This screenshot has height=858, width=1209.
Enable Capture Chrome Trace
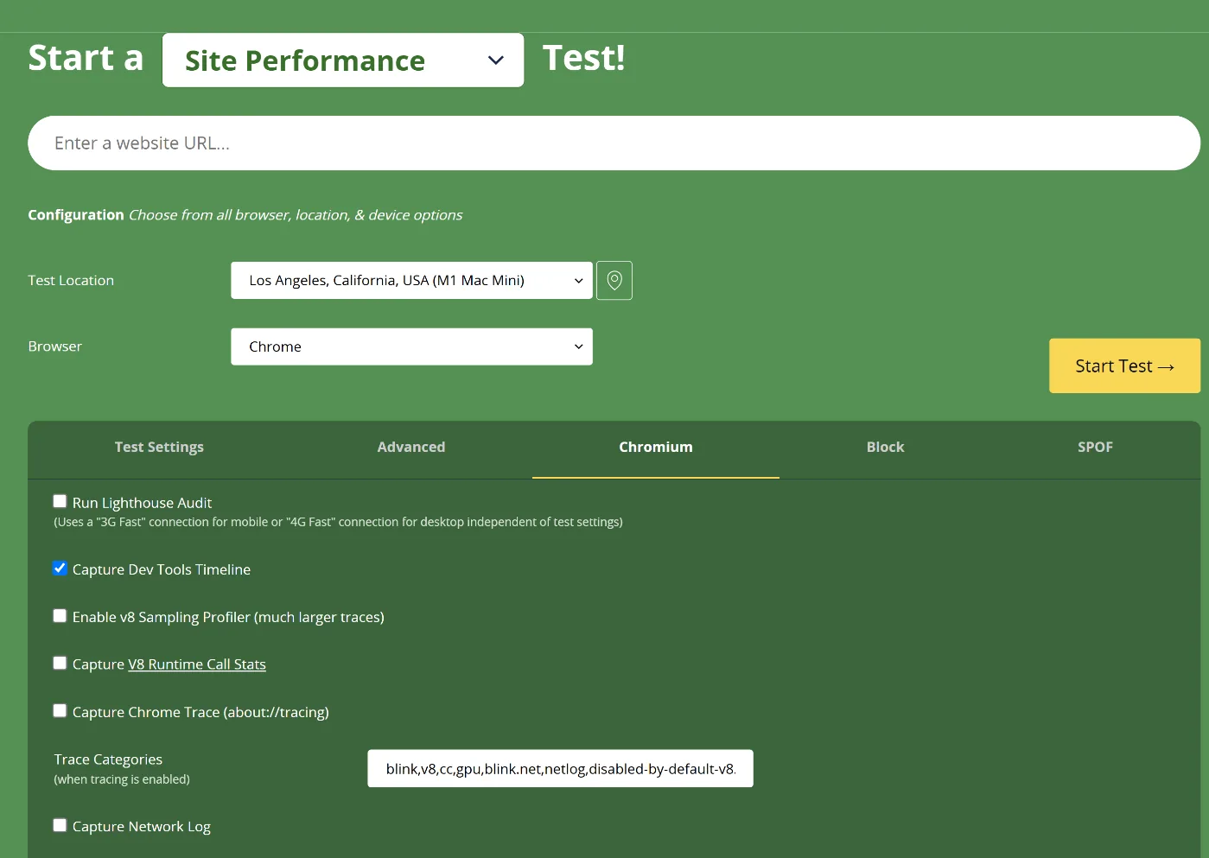pyautogui.click(x=60, y=709)
